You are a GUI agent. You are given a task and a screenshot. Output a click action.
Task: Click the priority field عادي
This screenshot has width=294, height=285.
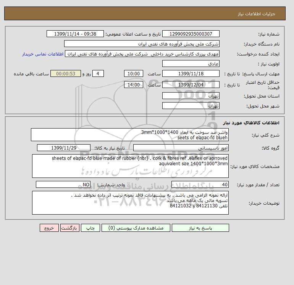(x=191, y=64)
